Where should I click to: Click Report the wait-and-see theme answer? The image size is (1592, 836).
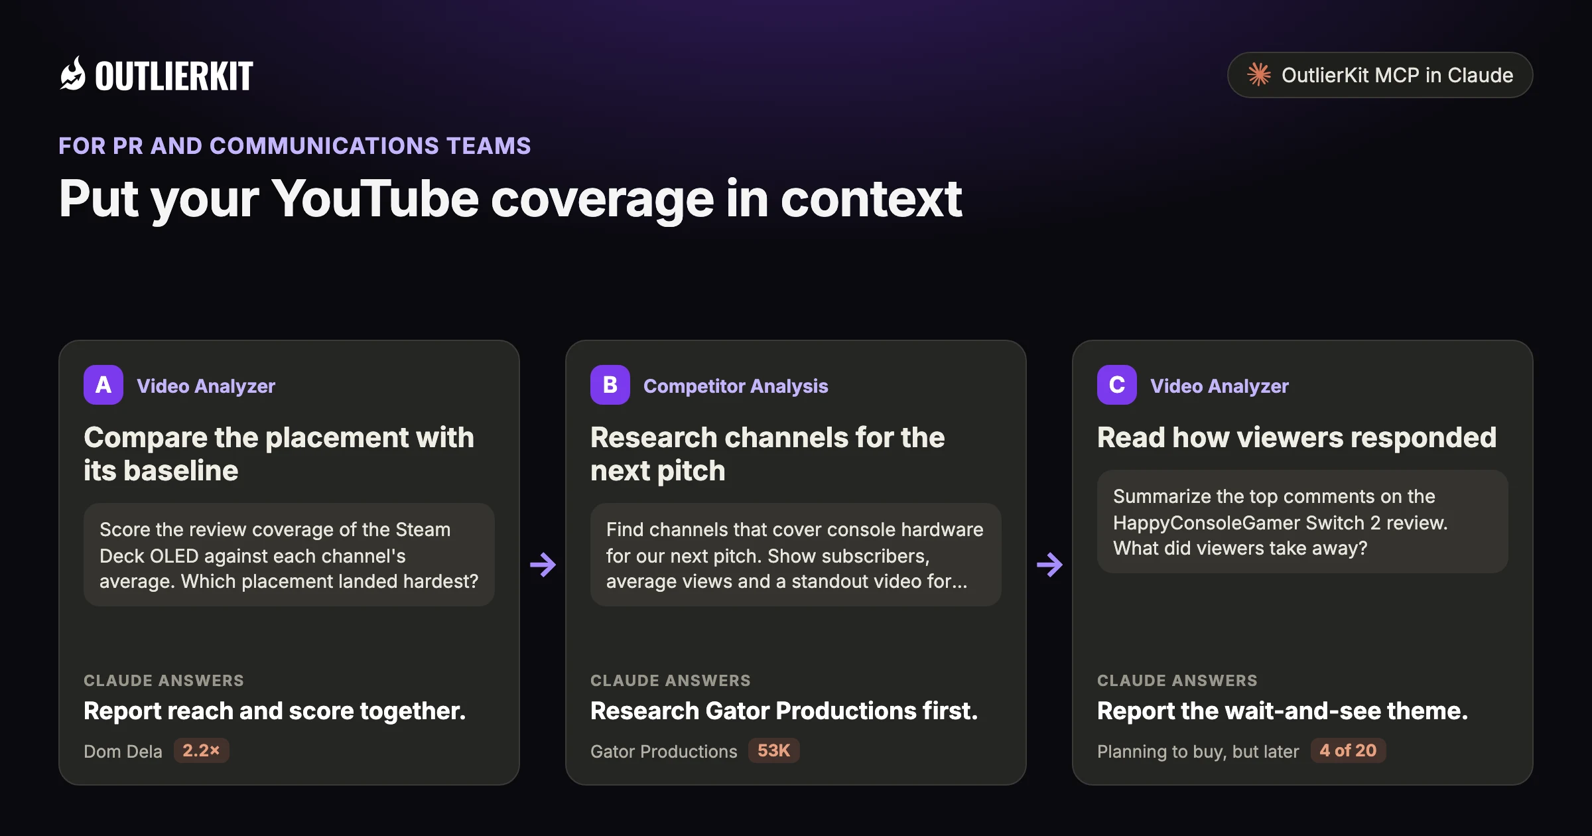coord(1282,711)
